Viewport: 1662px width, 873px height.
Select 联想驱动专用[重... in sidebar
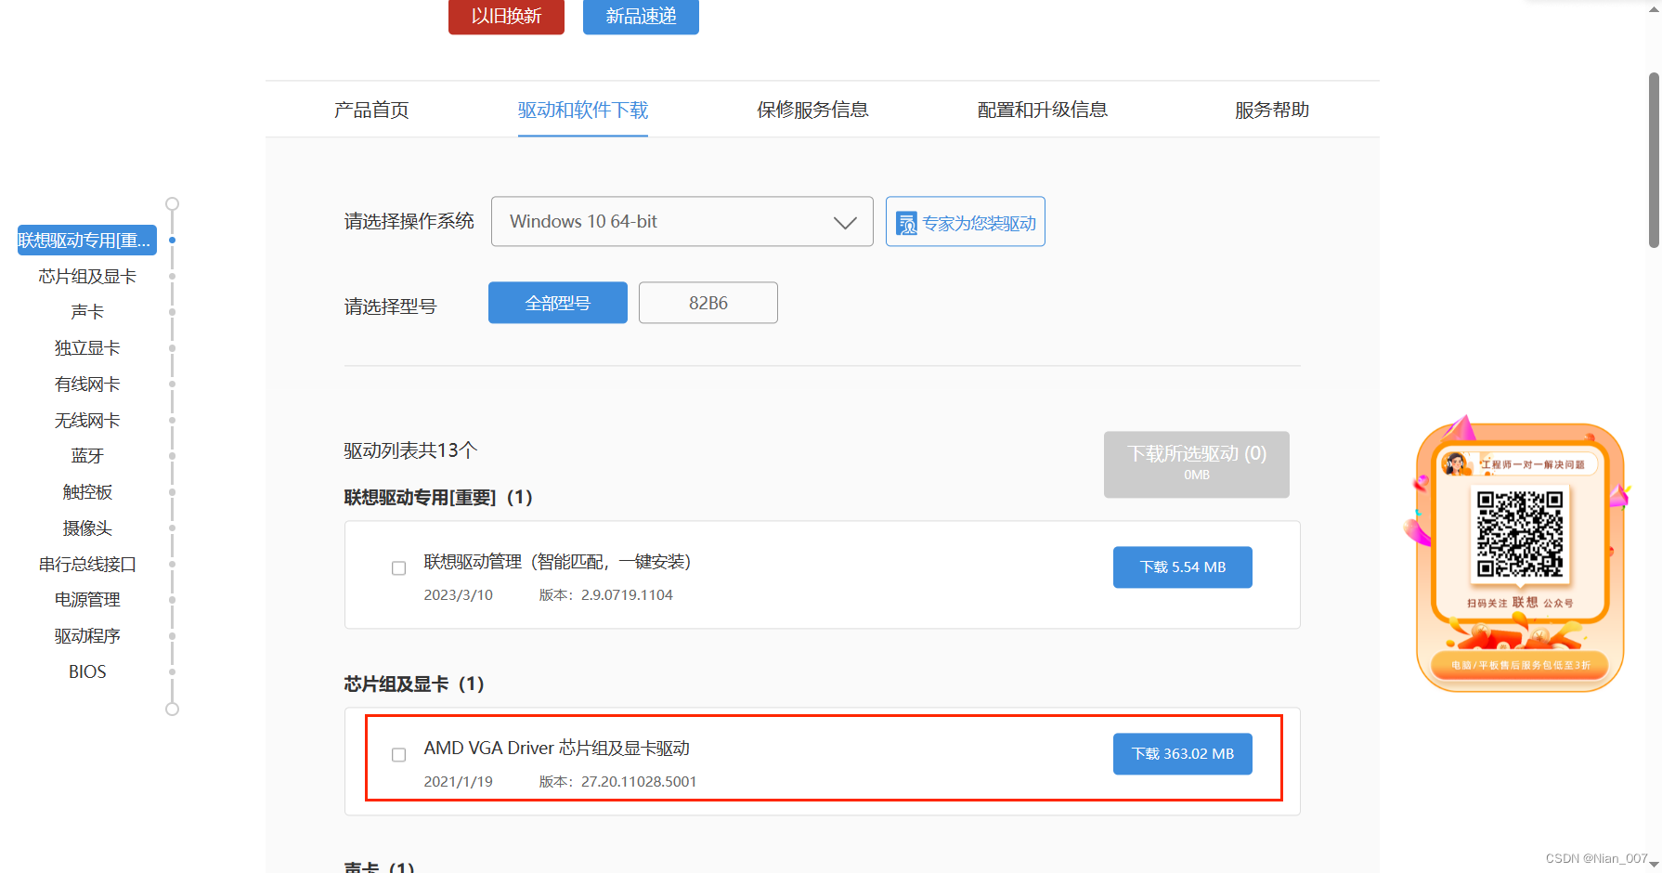(x=87, y=241)
